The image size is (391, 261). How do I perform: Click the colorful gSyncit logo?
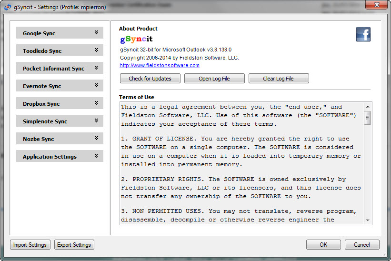tap(136, 39)
